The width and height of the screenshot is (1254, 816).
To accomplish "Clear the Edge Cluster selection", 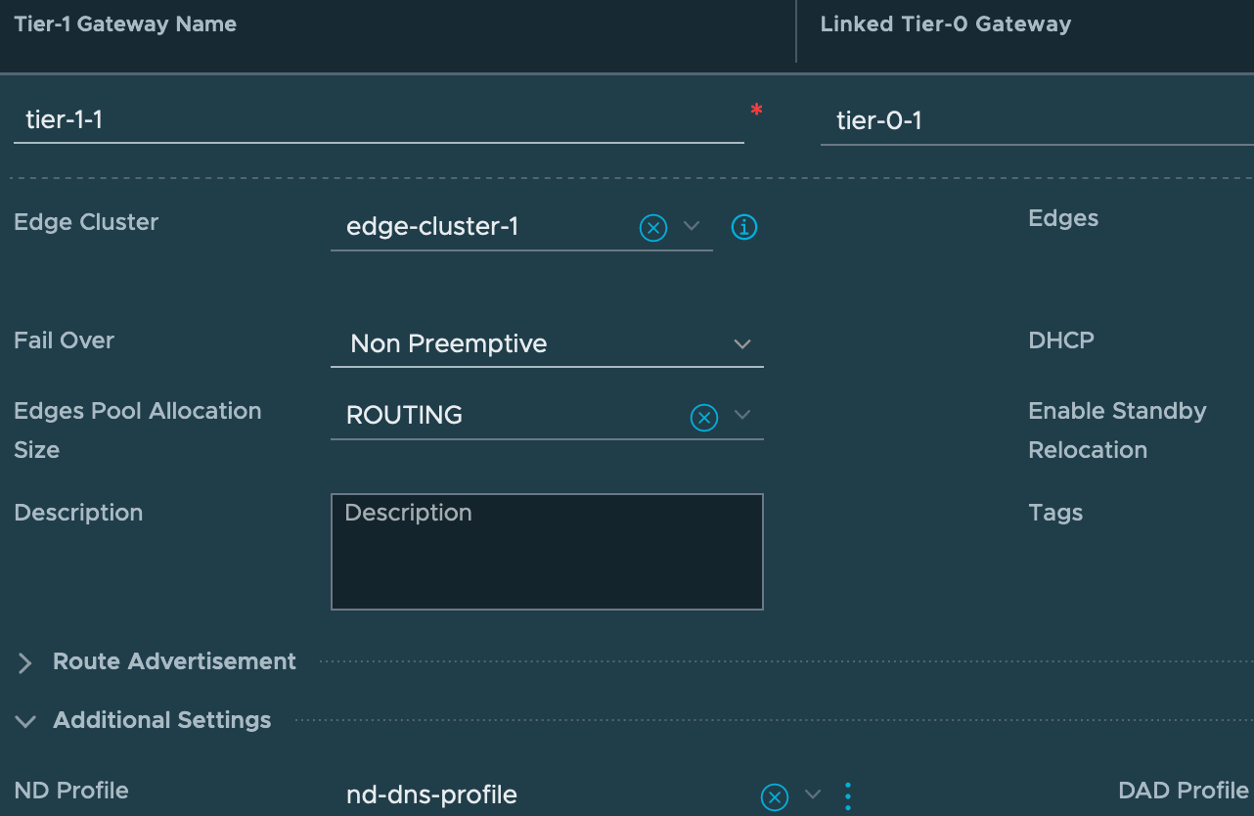I will pos(652,228).
